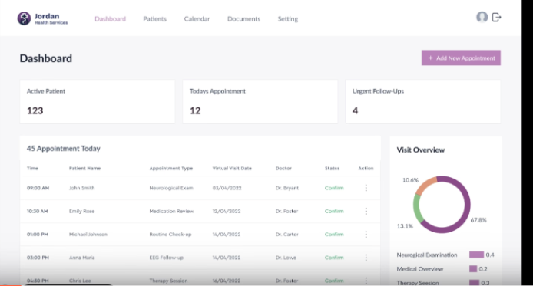Switch to the Patients tab
The height and width of the screenshot is (286, 533).
tap(154, 19)
